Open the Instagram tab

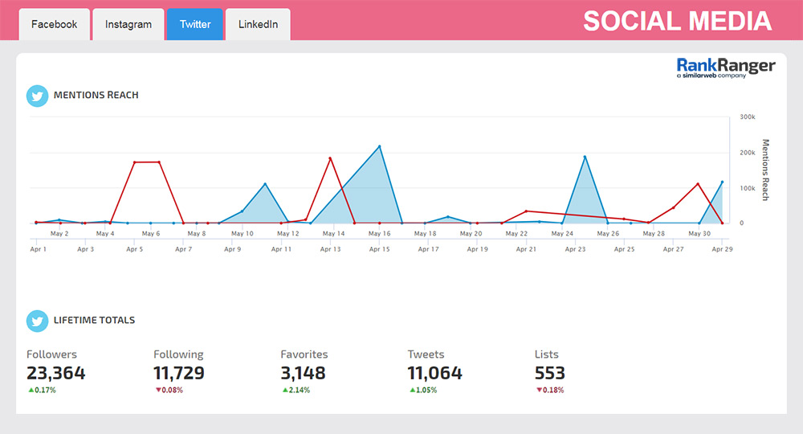coord(128,24)
